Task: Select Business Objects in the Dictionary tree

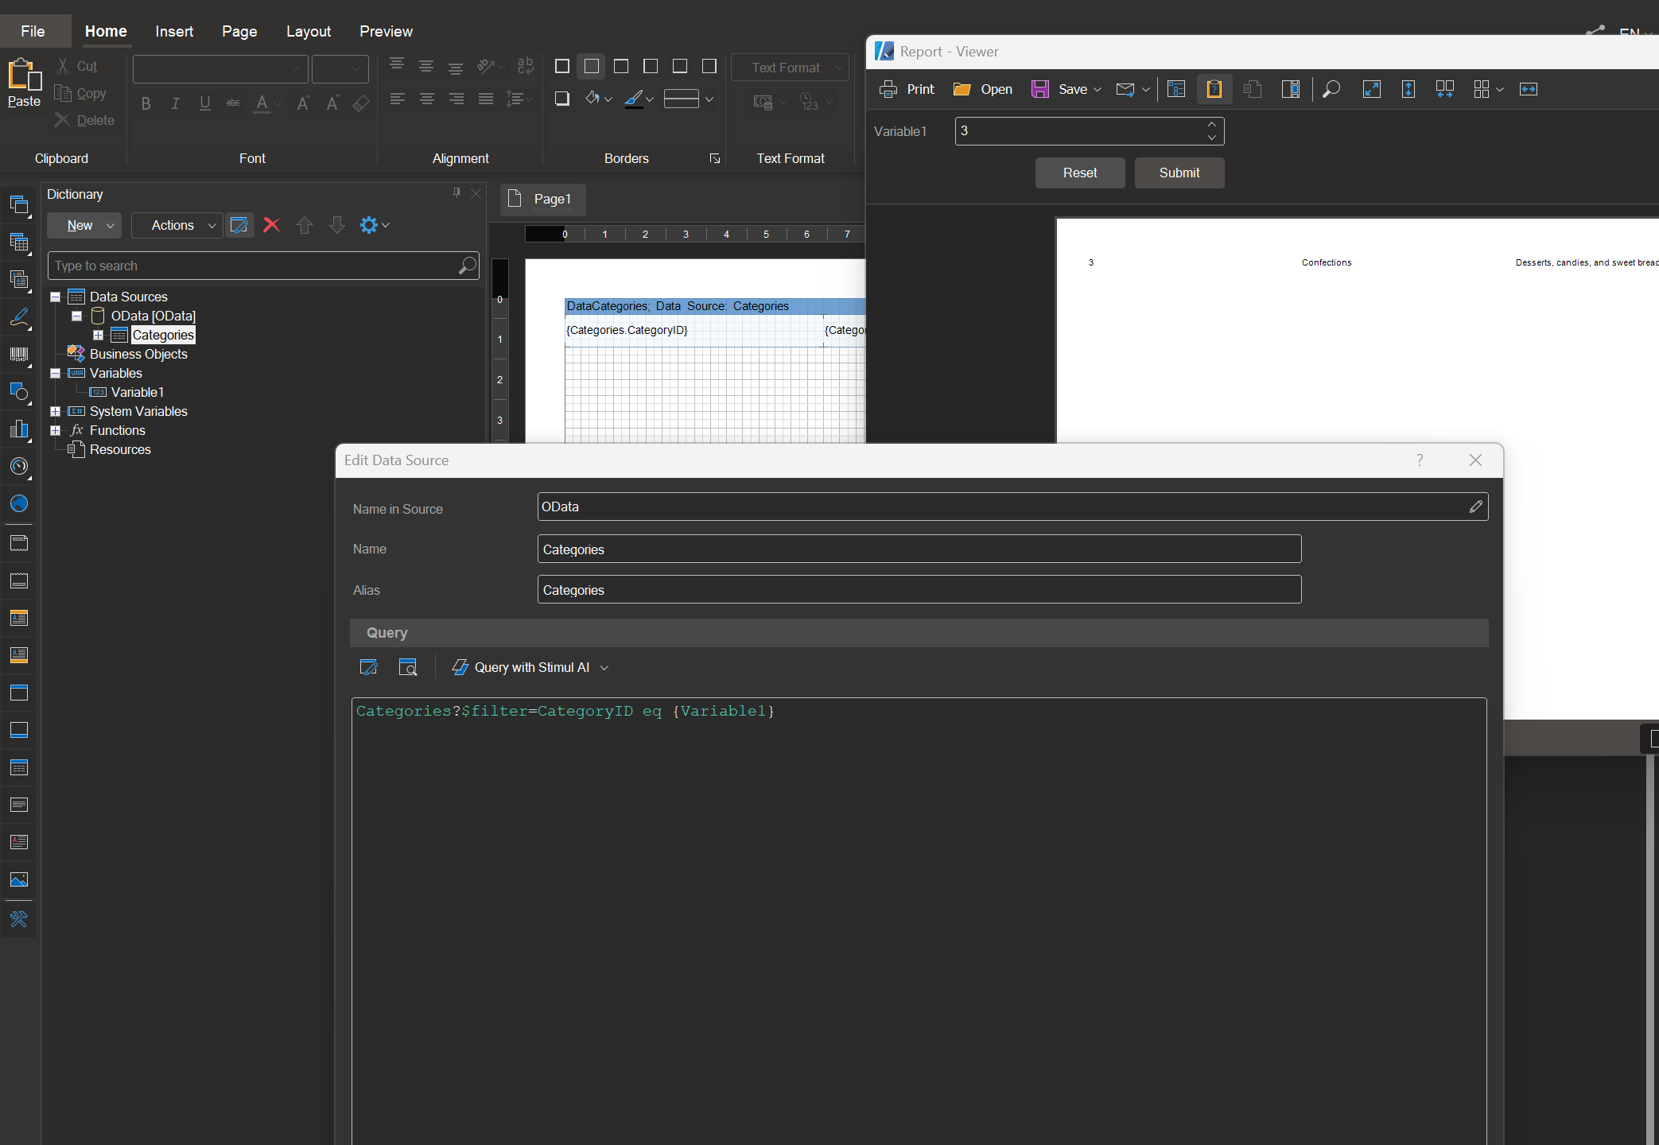Action: tap(138, 354)
